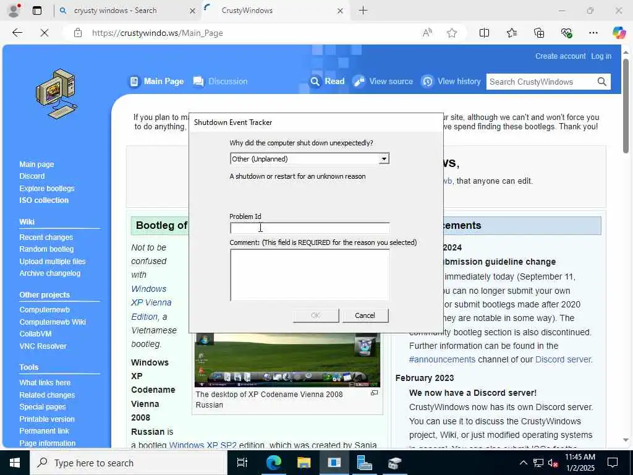The height and width of the screenshot is (475, 633).
Task: Open the Favorites list icon
Action: [511, 33]
